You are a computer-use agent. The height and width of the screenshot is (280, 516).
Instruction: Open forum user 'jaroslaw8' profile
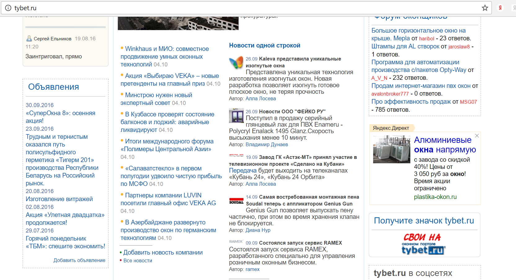click(459, 47)
